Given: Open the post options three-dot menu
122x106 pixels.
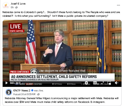Looking at the screenshot, I should pos(118,5).
